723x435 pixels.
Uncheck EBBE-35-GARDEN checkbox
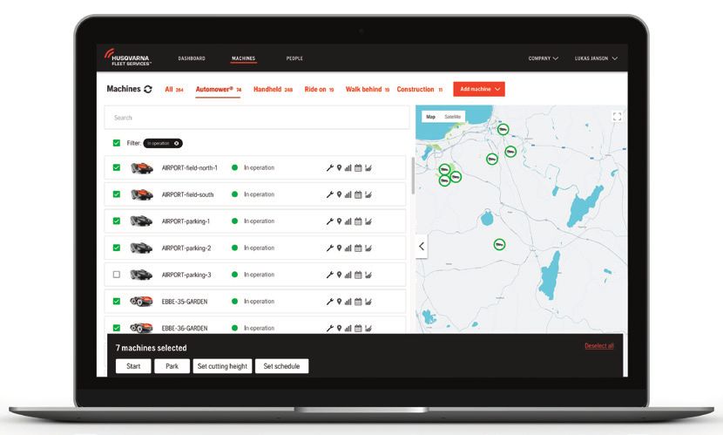[x=117, y=302]
